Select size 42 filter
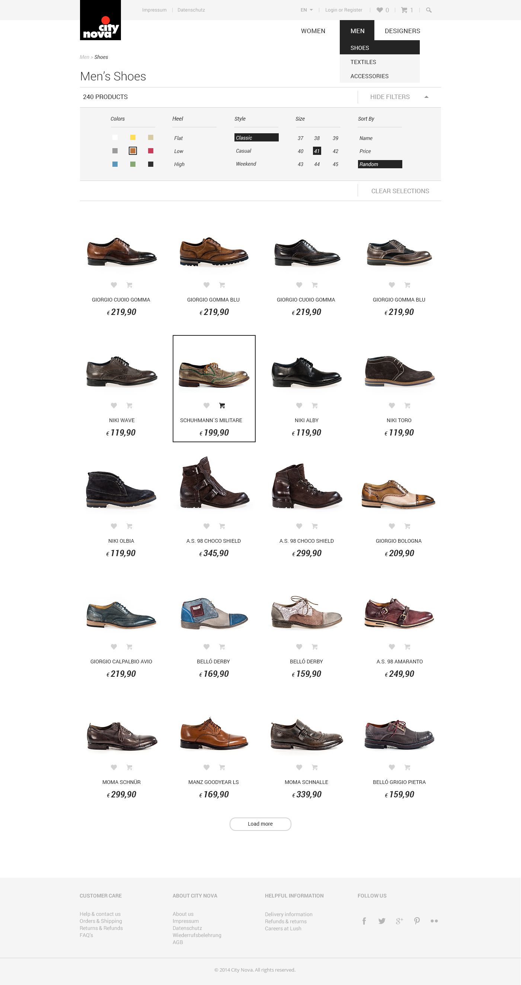 (x=335, y=151)
